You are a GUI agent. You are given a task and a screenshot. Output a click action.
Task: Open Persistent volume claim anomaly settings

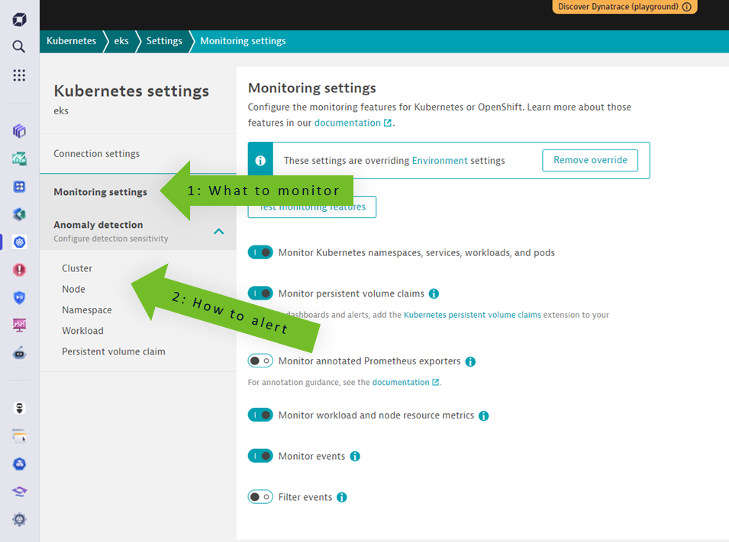point(114,351)
